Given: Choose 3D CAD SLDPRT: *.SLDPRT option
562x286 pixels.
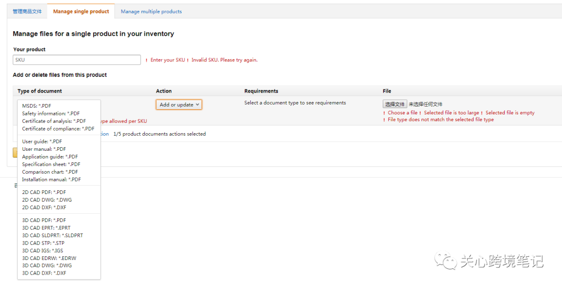Looking at the screenshot, I should (x=53, y=236).
